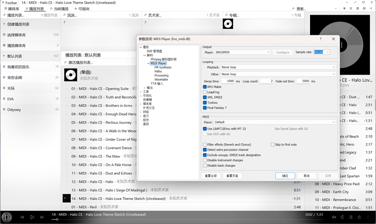The height and width of the screenshot is (224, 376).
Task: Switch to the 媒体库 tab
Action: click(x=12, y=9)
